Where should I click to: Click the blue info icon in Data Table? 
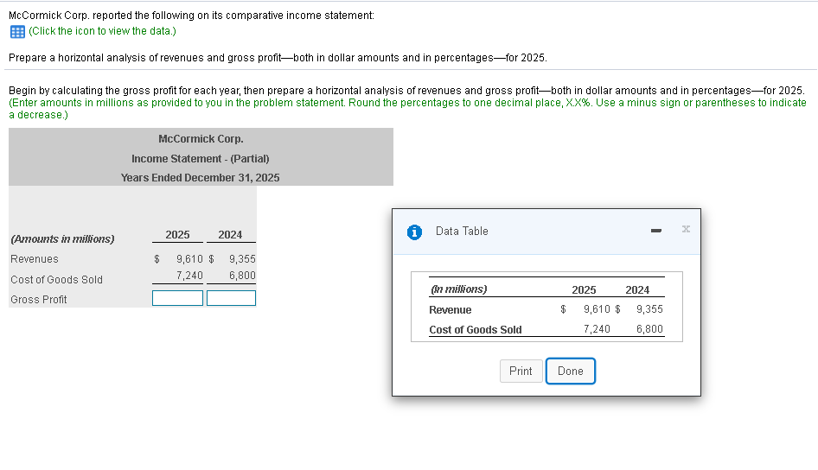coord(414,232)
